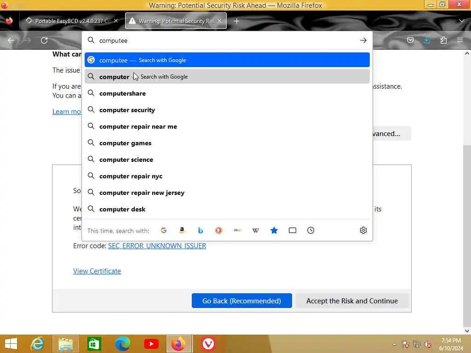Open search settings gear icon
Viewport: 471px width, 353px height.
pyautogui.click(x=363, y=231)
